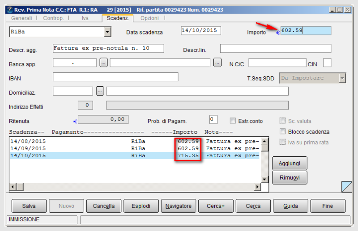This screenshot has height=231, width=358.
Task: Open help with the Guida button
Action: (x=290, y=206)
